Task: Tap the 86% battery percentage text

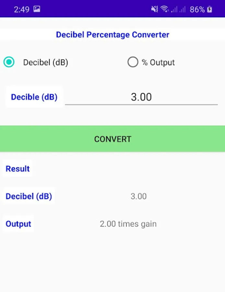Action: 197,9
